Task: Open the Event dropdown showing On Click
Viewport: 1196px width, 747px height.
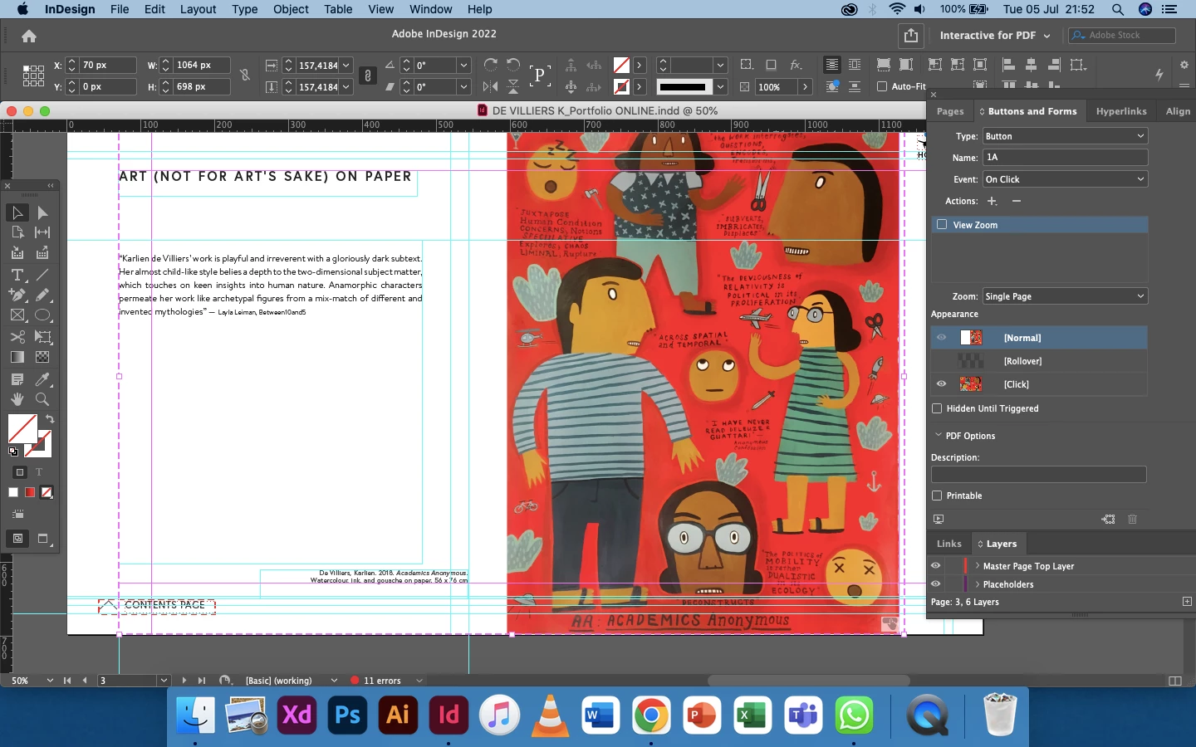Action: [1065, 179]
